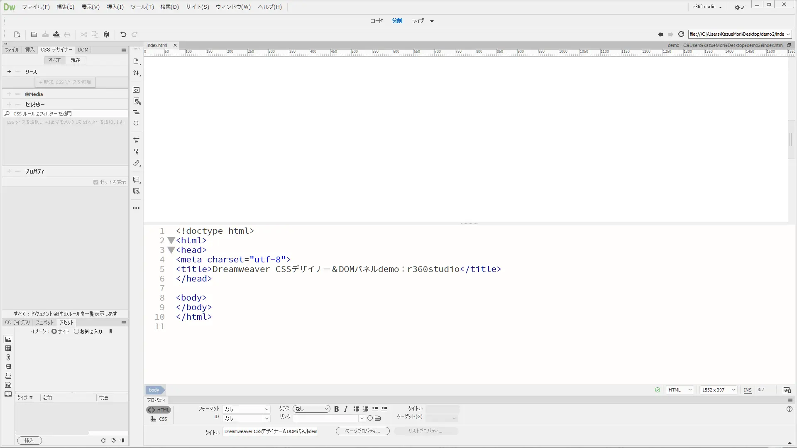The image size is (797, 448).
Task: Switch to the DOM panel tab
Action: click(83, 50)
